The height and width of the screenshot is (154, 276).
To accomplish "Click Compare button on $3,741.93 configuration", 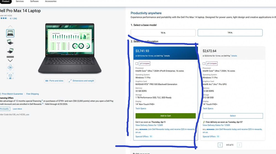I will (x=145, y=63).
